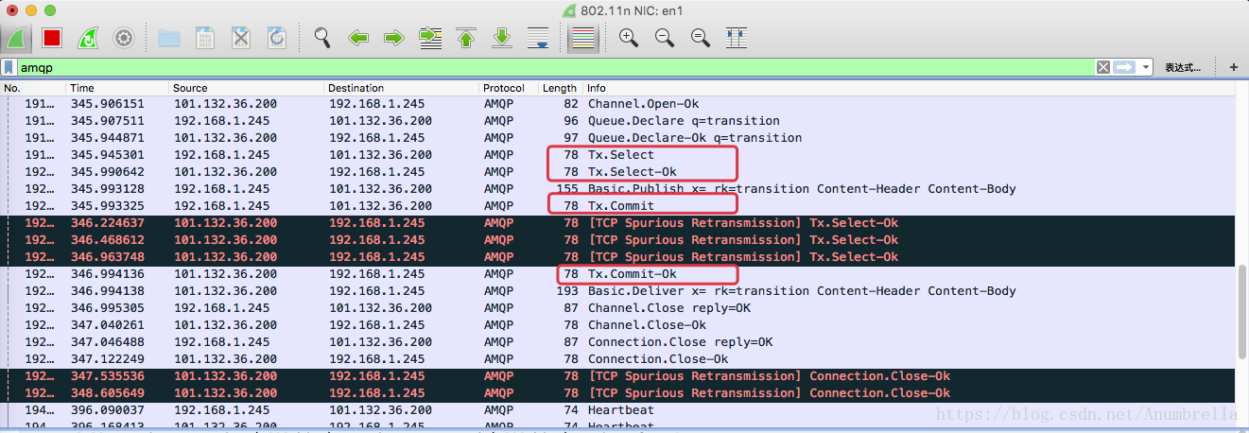The height and width of the screenshot is (433, 1249).
Task: Reset packet text to normal size
Action: (700, 38)
